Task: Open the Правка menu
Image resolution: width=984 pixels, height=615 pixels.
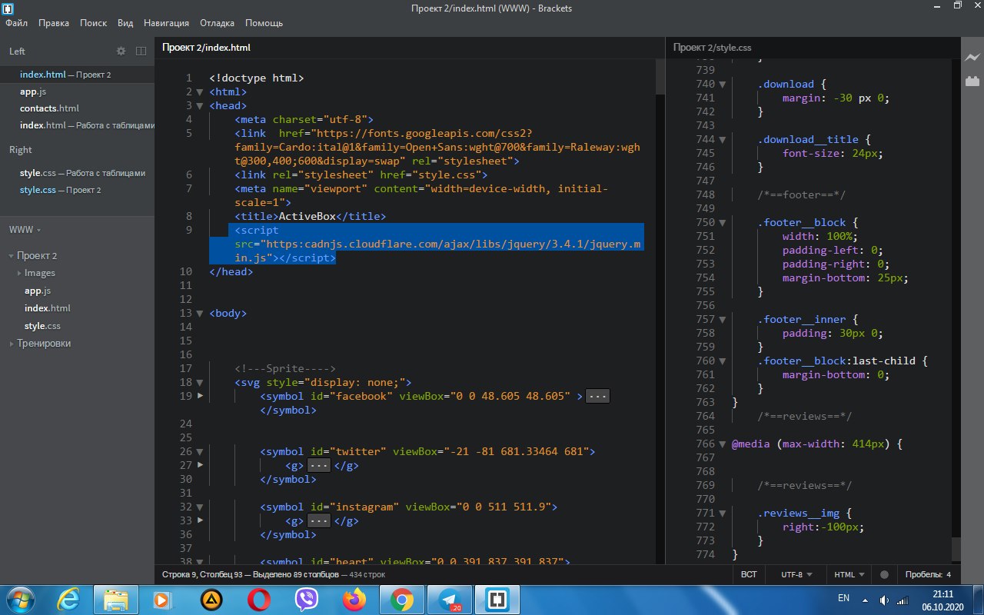Action: 54,23
